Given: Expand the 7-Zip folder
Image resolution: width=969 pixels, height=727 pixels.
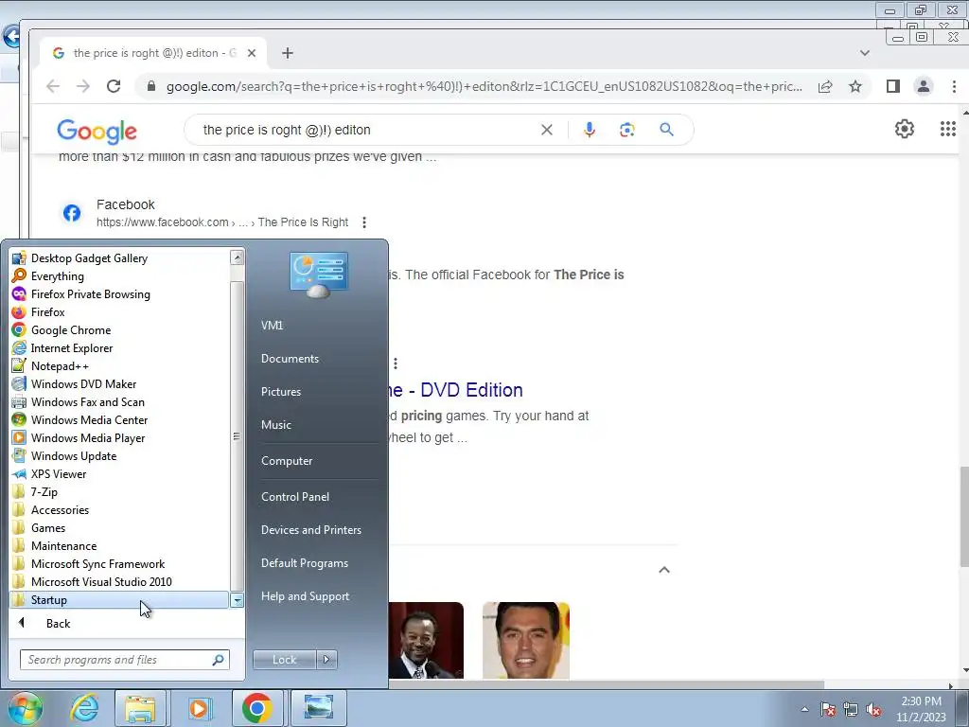Looking at the screenshot, I should 120,492.
